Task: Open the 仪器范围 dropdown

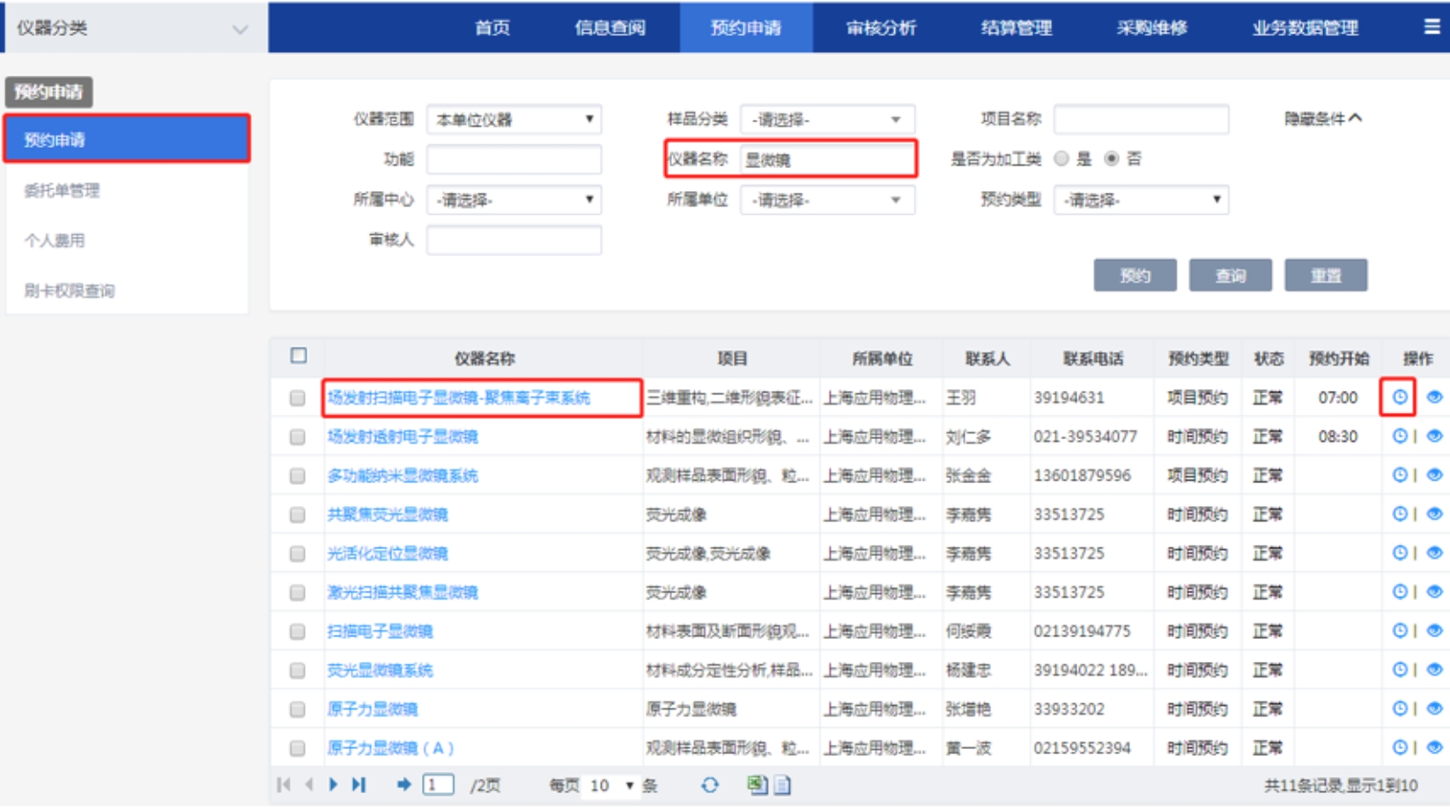Action: pyautogui.click(x=514, y=120)
